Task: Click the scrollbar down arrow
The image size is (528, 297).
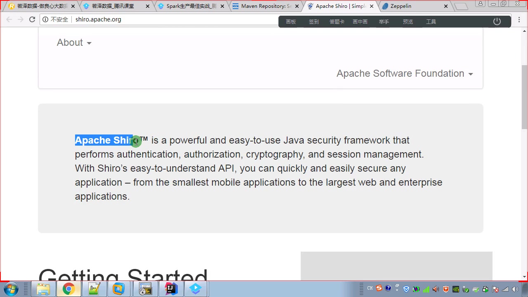Action: click(524, 277)
